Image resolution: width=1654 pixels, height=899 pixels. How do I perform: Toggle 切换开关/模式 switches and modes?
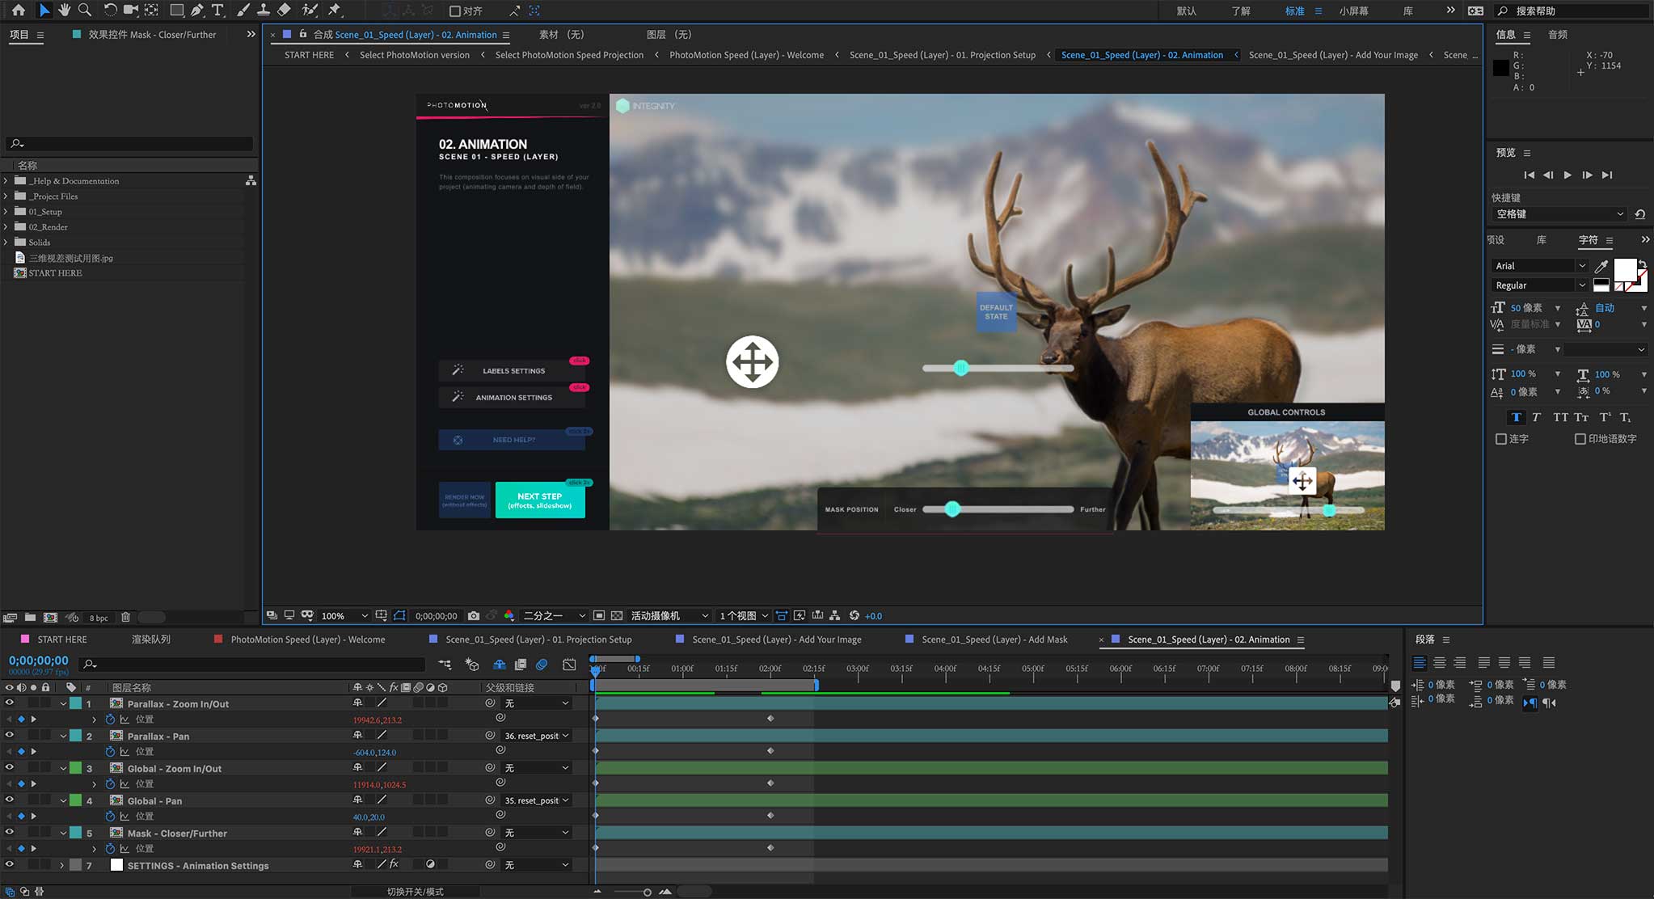pos(415,892)
